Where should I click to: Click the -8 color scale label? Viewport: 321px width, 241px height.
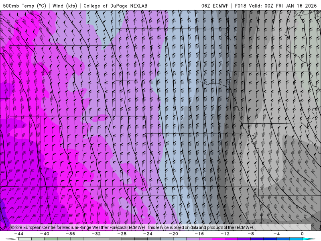coord(251,234)
